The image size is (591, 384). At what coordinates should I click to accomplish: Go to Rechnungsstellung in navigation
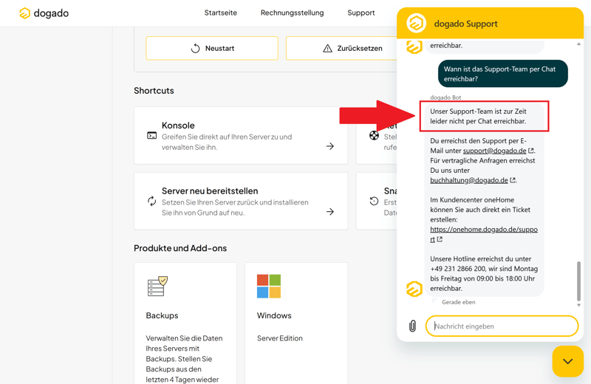[292, 13]
